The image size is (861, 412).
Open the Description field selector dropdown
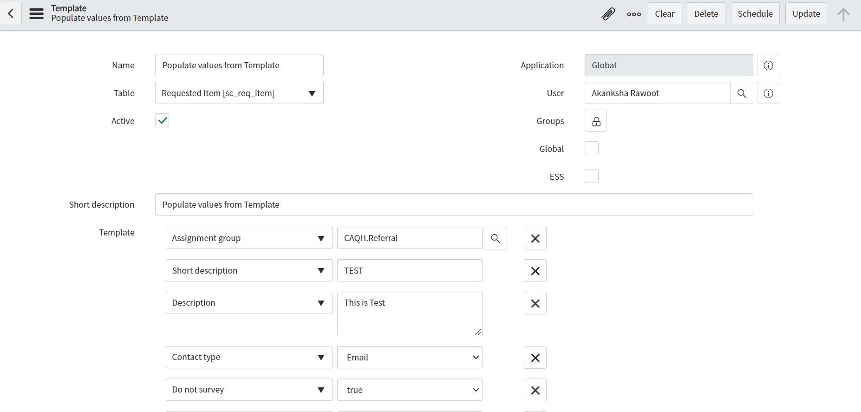(249, 303)
